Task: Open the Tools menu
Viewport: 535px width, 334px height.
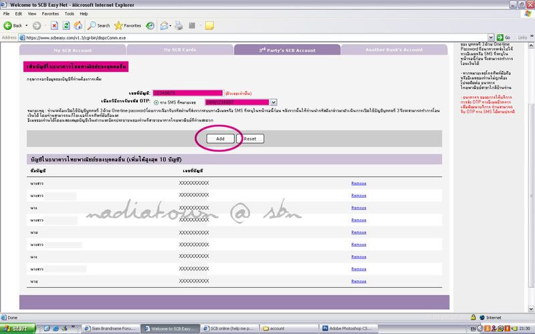Action: point(70,13)
